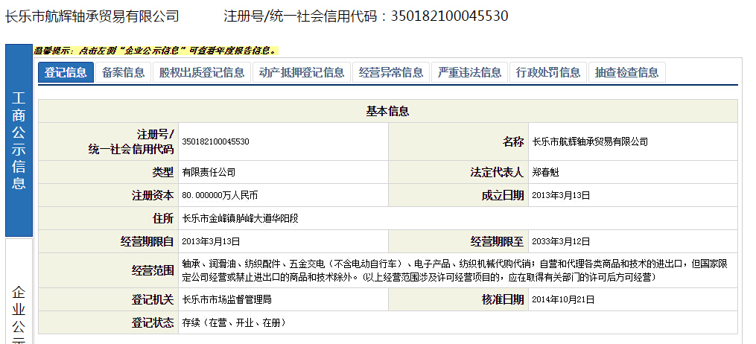This screenshot has width=756, height=344.
Task: Click registration number value in the table
Action: click(215, 141)
